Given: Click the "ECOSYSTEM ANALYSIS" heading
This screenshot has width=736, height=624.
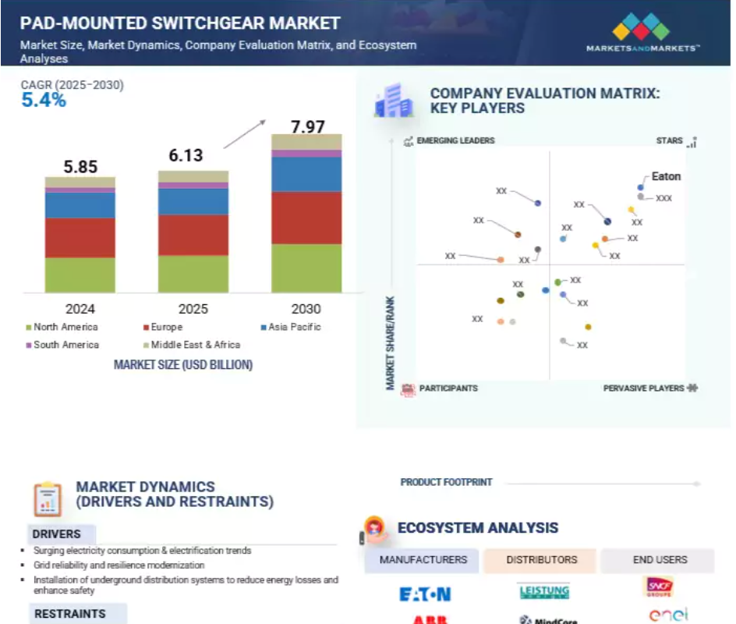Looking at the screenshot, I should tap(478, 528).
